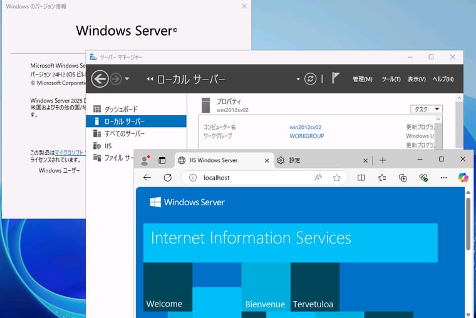Refresh Server Manager with the circular arrows icon
476x318 pixels.
pos(310,79)
